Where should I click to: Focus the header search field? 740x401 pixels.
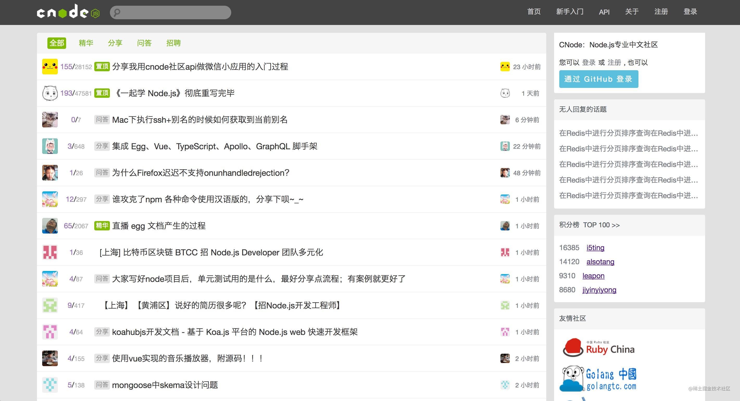click(170, 12)
